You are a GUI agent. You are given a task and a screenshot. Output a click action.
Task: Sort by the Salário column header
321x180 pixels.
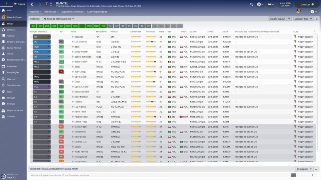(193, 31)
